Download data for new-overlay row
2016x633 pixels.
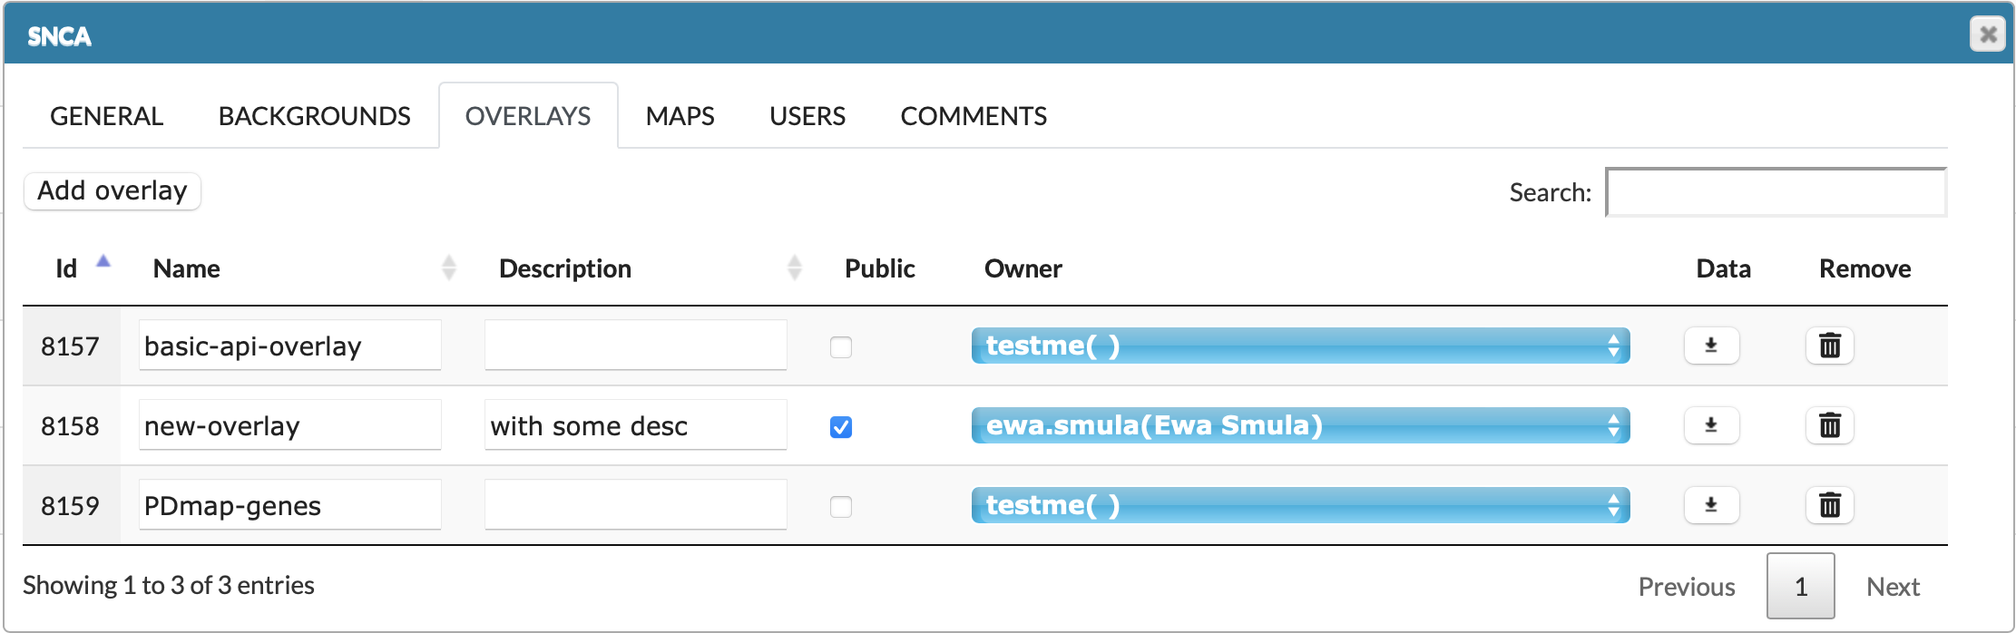tap(1711, 425)
